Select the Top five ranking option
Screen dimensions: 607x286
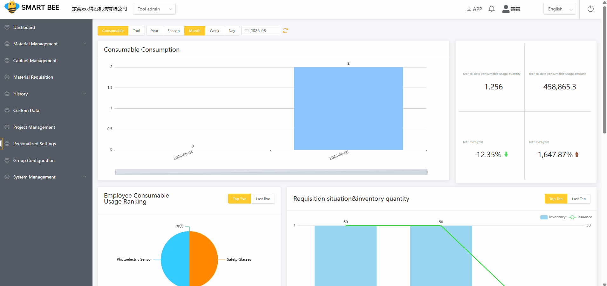click(240, 199)
